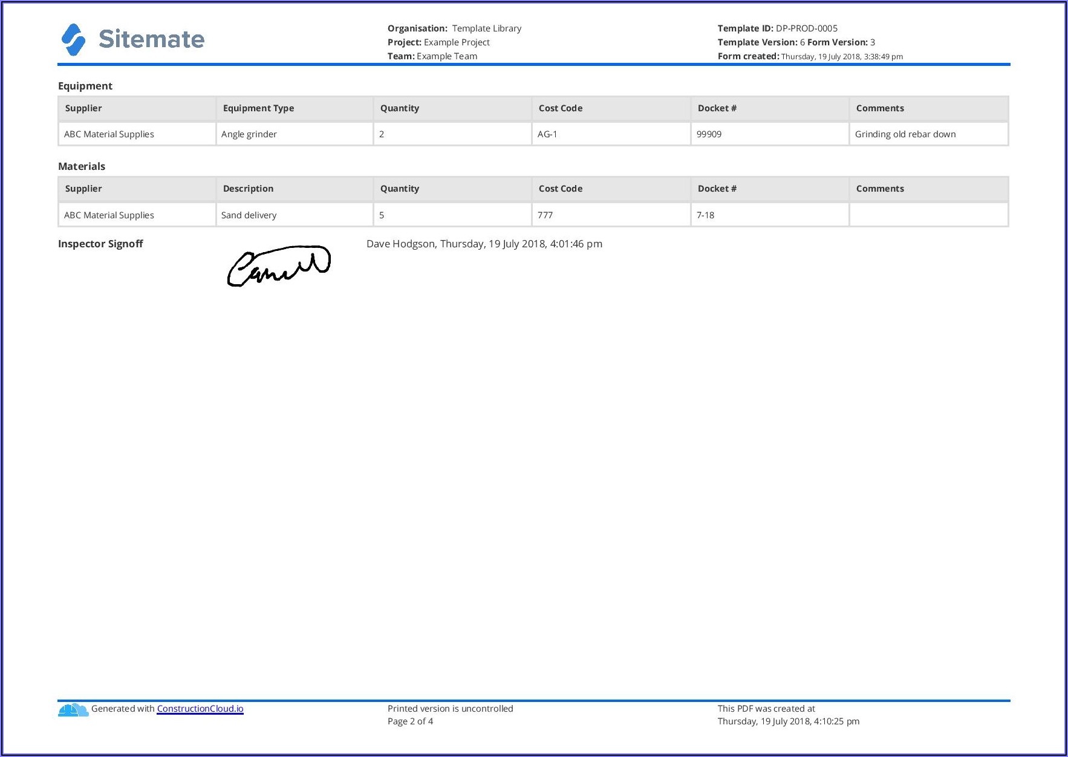1068x757 pixels.
Task: Click the Page 2 of 4 indicator
Action: point(410,721)
